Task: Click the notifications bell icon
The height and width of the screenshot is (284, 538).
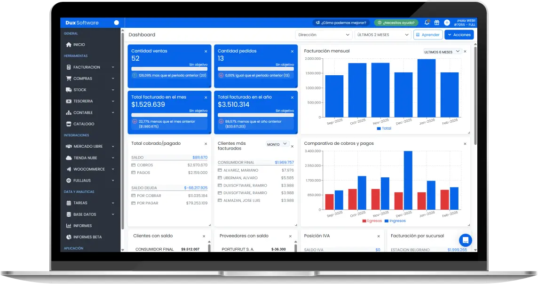Action: pyautogui.click(x=427, y=23)
